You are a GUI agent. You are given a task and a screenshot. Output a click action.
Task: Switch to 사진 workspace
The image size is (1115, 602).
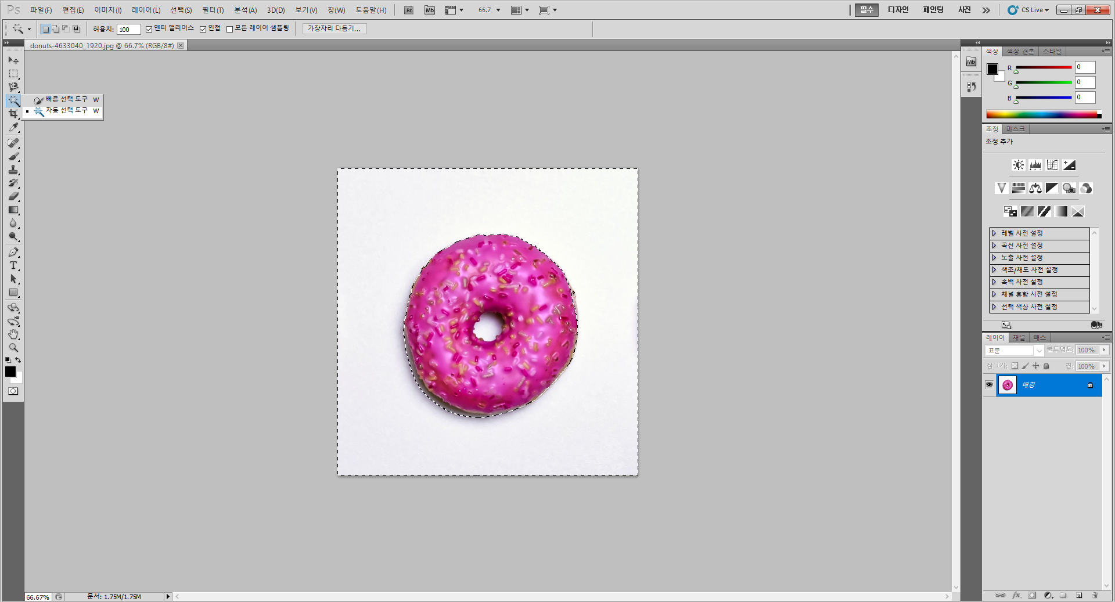[x=964, y=10]
